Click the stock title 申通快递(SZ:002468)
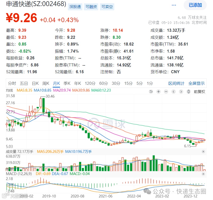Screen dimensions: 213x200 [x=36, y=4]
